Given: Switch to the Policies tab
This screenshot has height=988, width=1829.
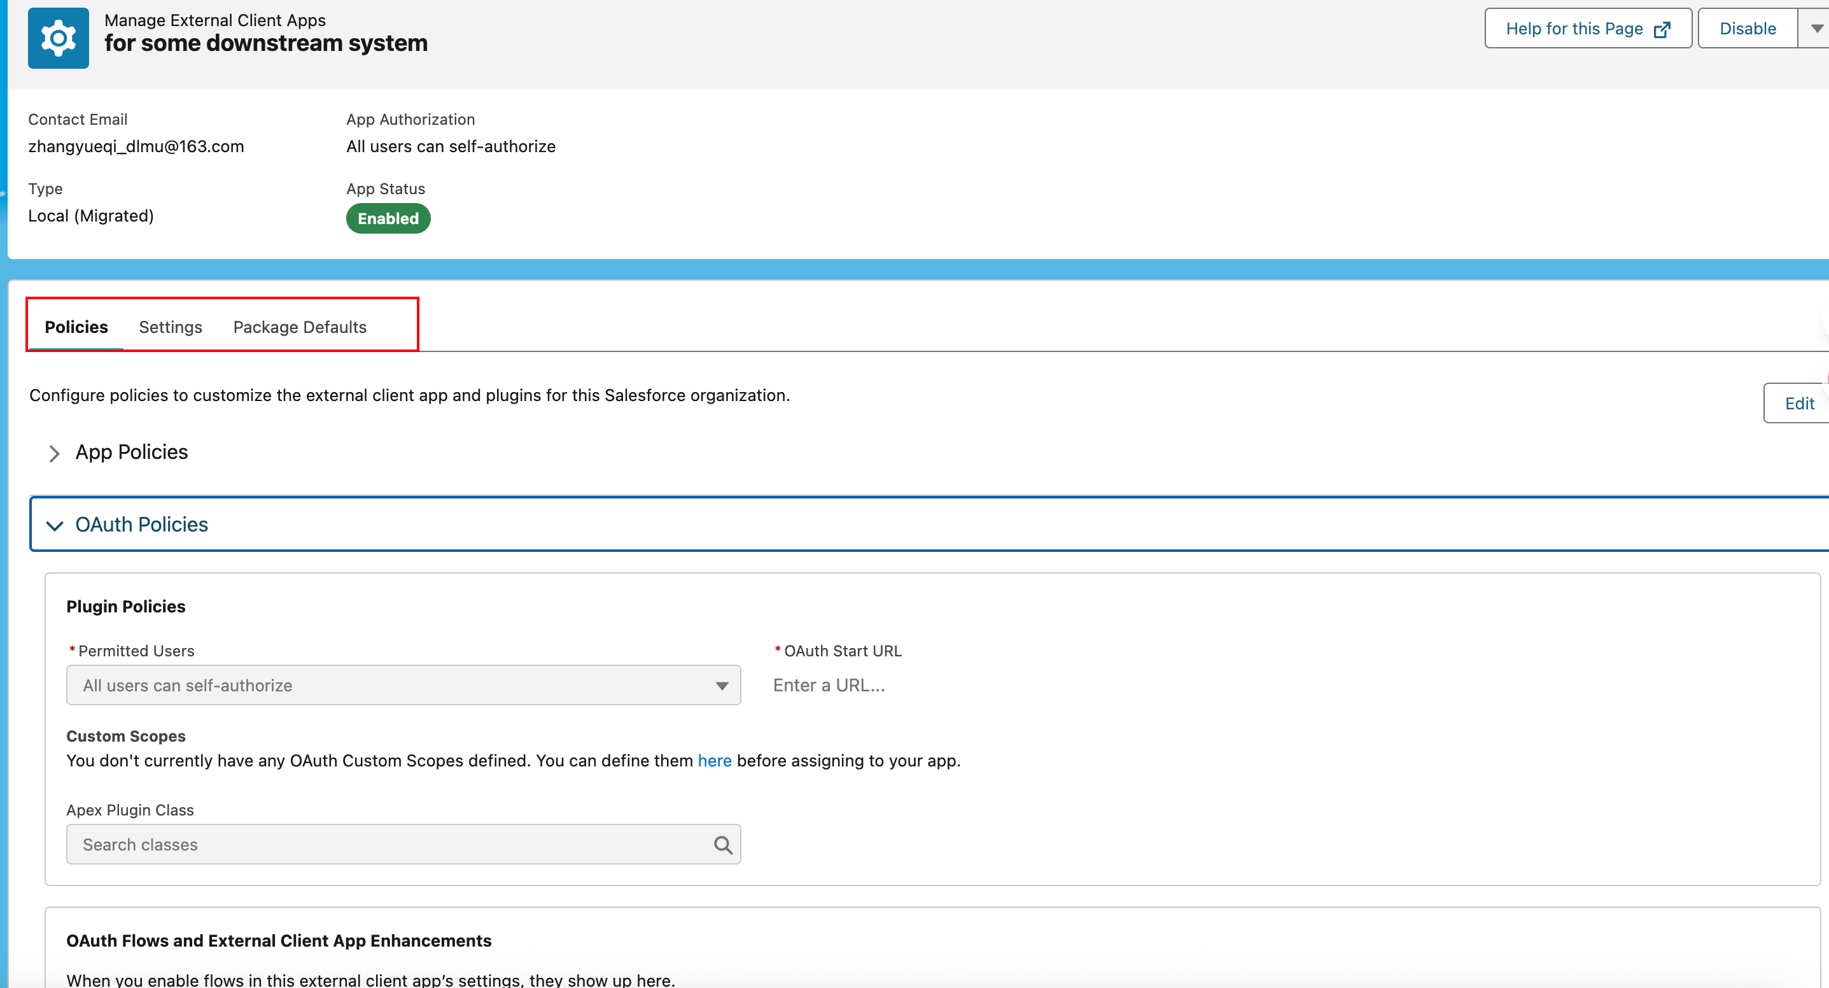Looking at the screenshot, I should [76, 327].
